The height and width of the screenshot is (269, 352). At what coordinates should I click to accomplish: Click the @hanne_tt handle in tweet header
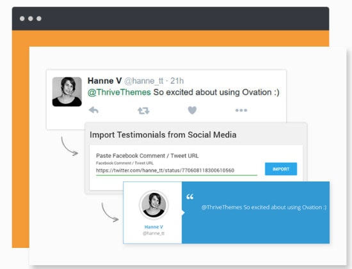143,81
